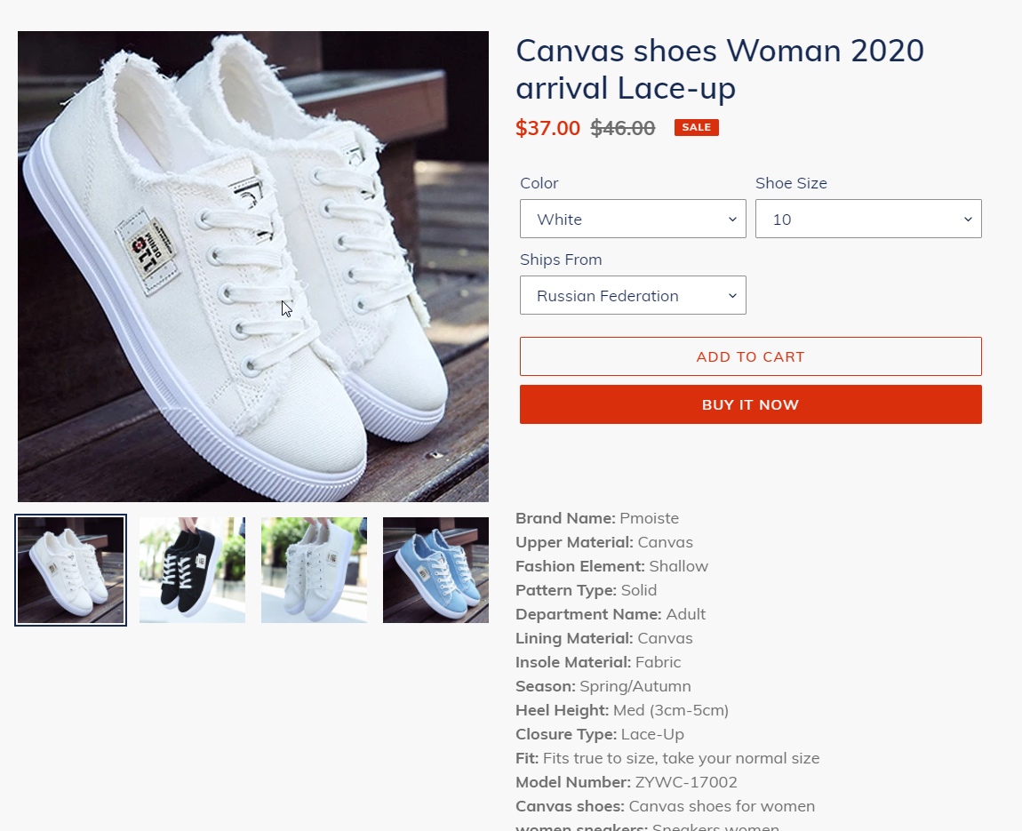Select the blue shoes thumbnail
Image resolution: width=1022 pixels, height=831 pixels.
pos(435,570)
